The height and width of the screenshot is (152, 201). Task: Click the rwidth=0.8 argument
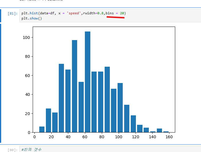click(93, 13)
